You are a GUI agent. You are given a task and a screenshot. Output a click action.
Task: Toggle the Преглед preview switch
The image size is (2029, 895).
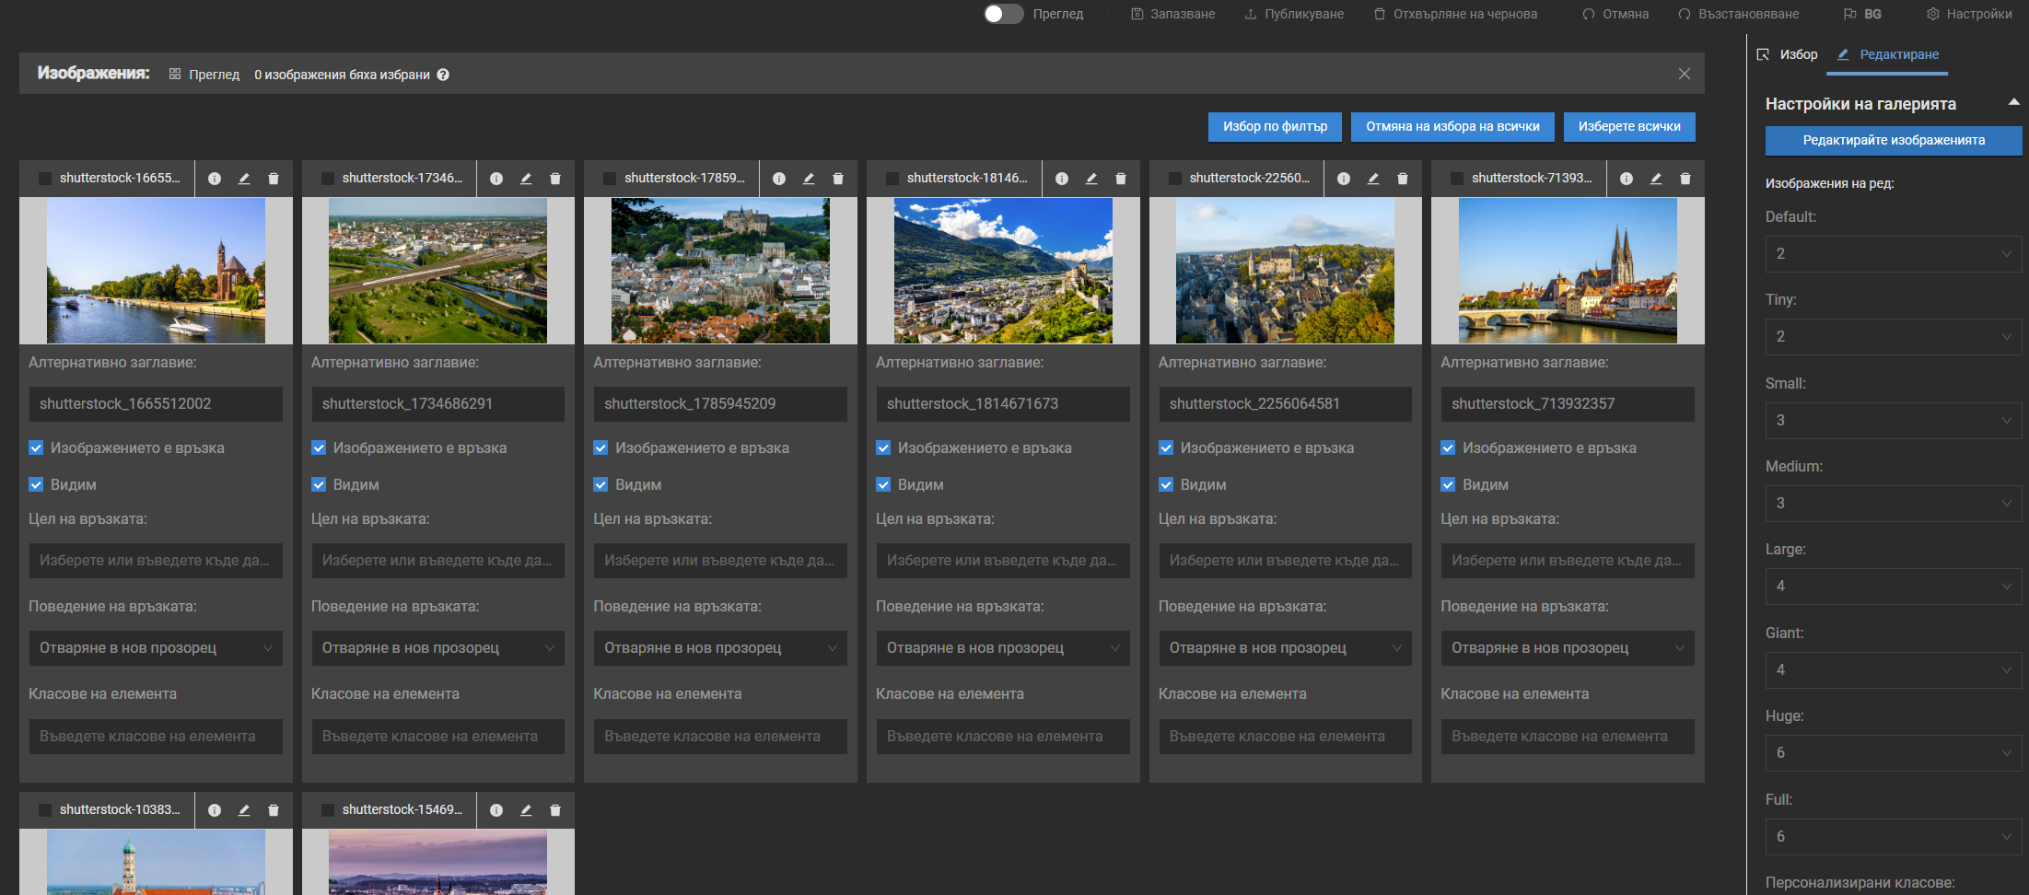pyautogui.click(x=1003, y=14)
